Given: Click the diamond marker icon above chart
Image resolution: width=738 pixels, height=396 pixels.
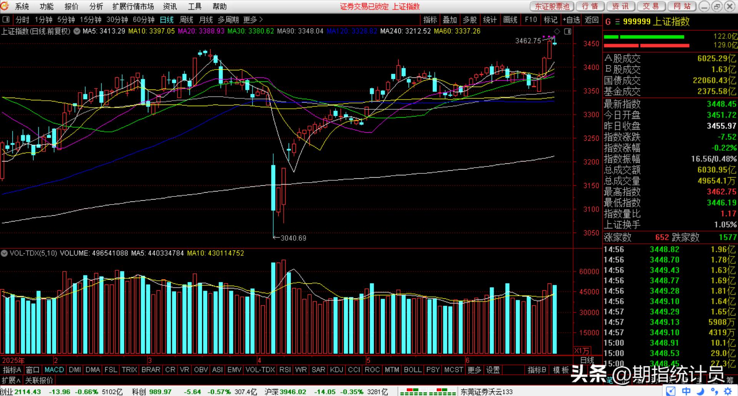Looking at the screenshot, I should pyautogui.click(x=557, y=32).
